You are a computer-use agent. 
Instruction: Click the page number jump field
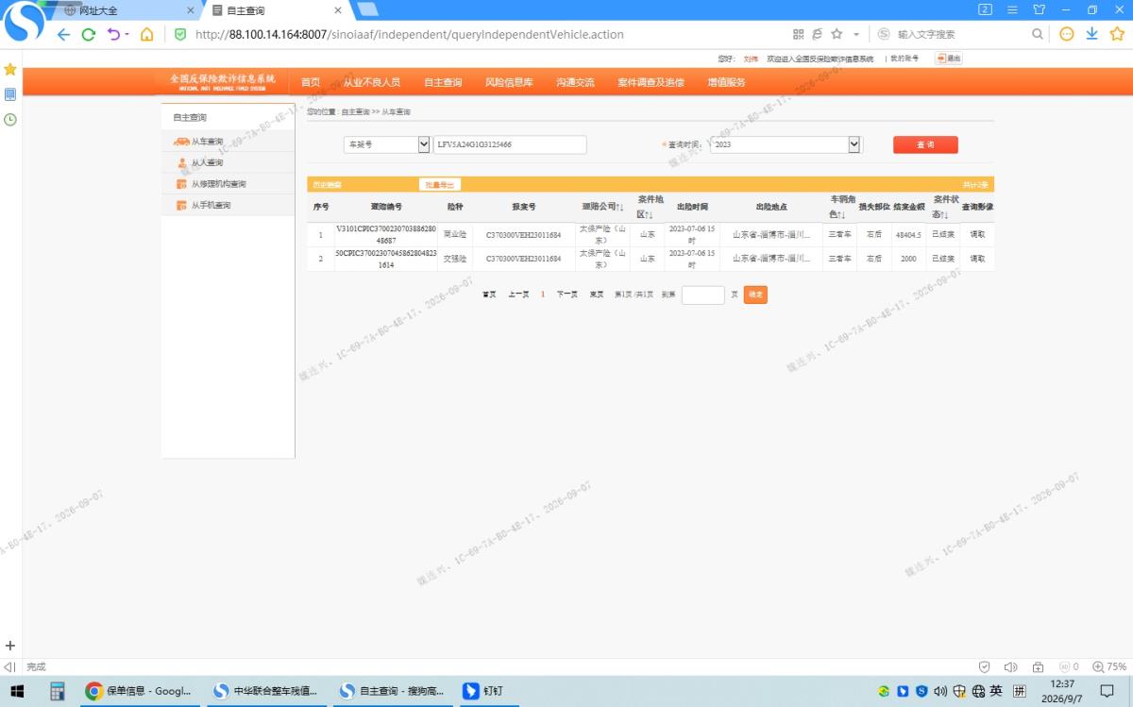703,295
